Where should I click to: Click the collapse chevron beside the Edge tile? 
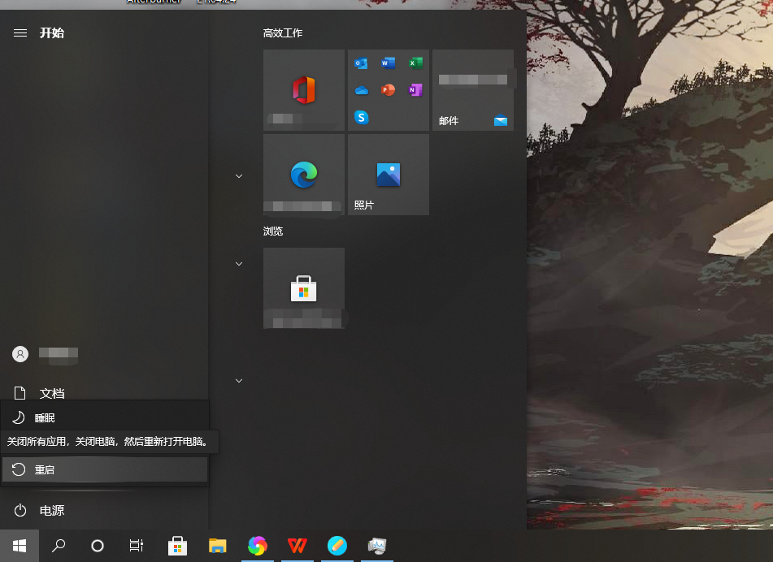tap(239, 176)
